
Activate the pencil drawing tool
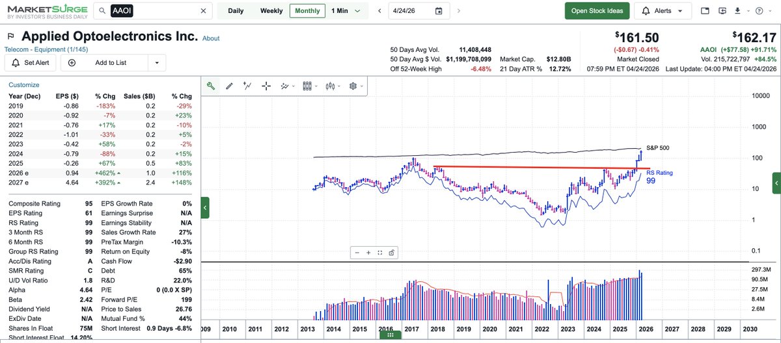[x=229, y=86]
